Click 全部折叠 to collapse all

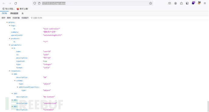16,18
